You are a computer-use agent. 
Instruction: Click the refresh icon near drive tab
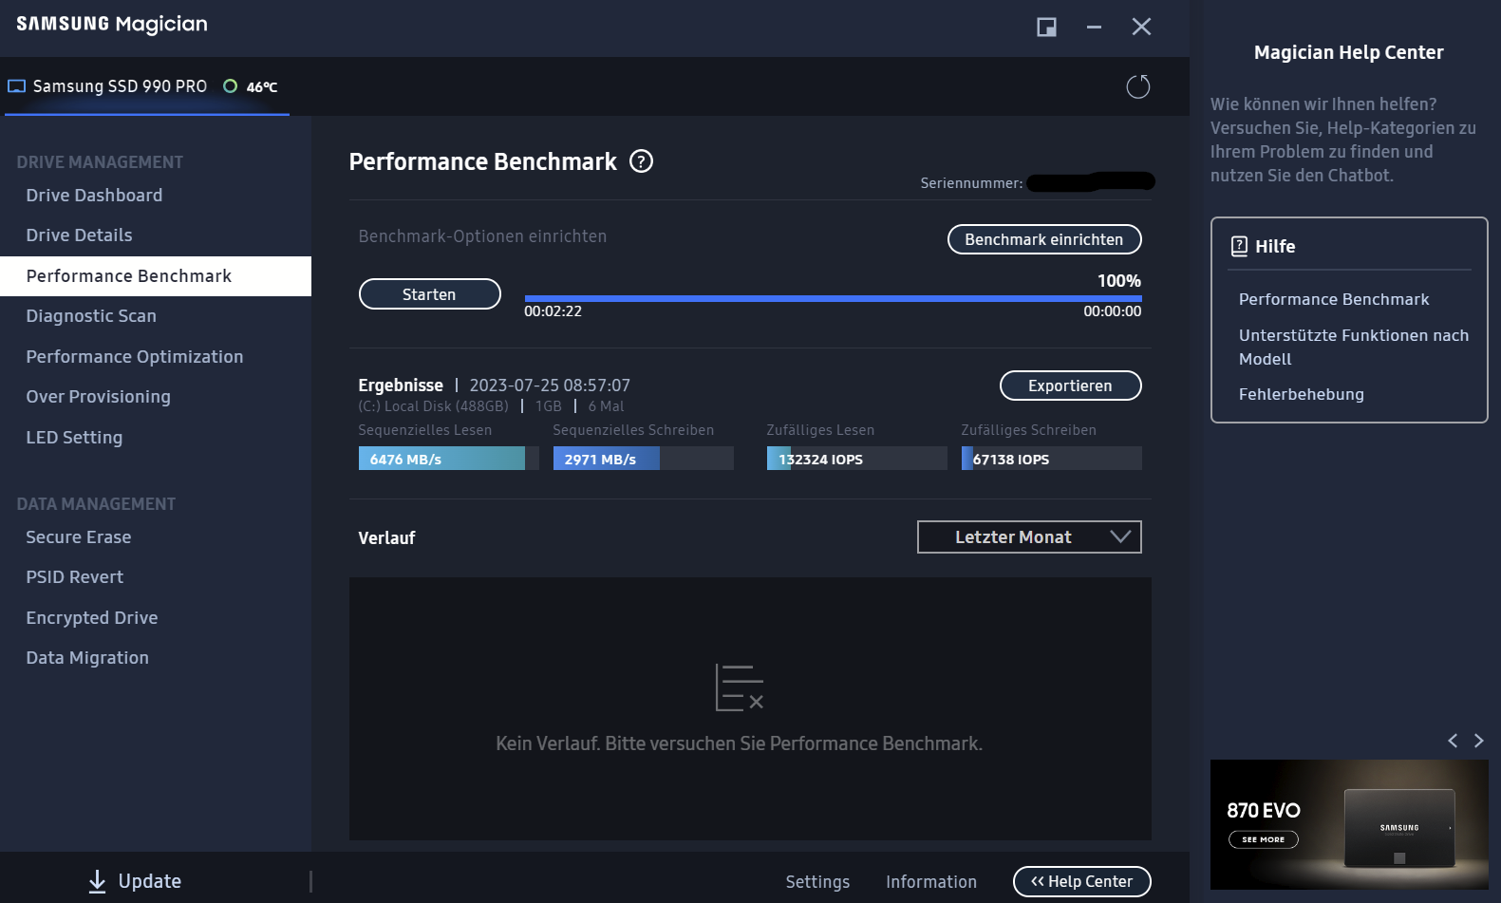pyautogui.click(x=1137, y=87)
